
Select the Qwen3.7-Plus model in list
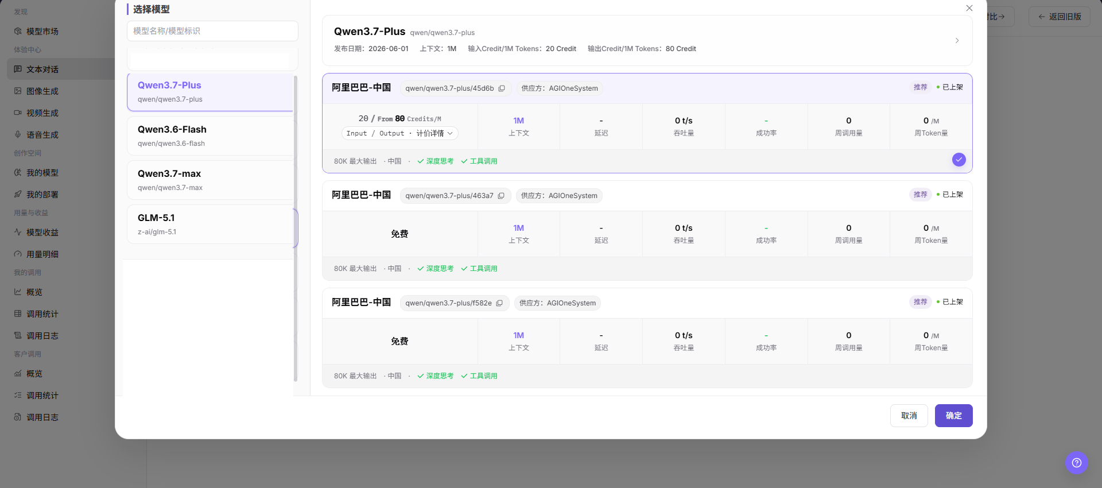[210, 92]
